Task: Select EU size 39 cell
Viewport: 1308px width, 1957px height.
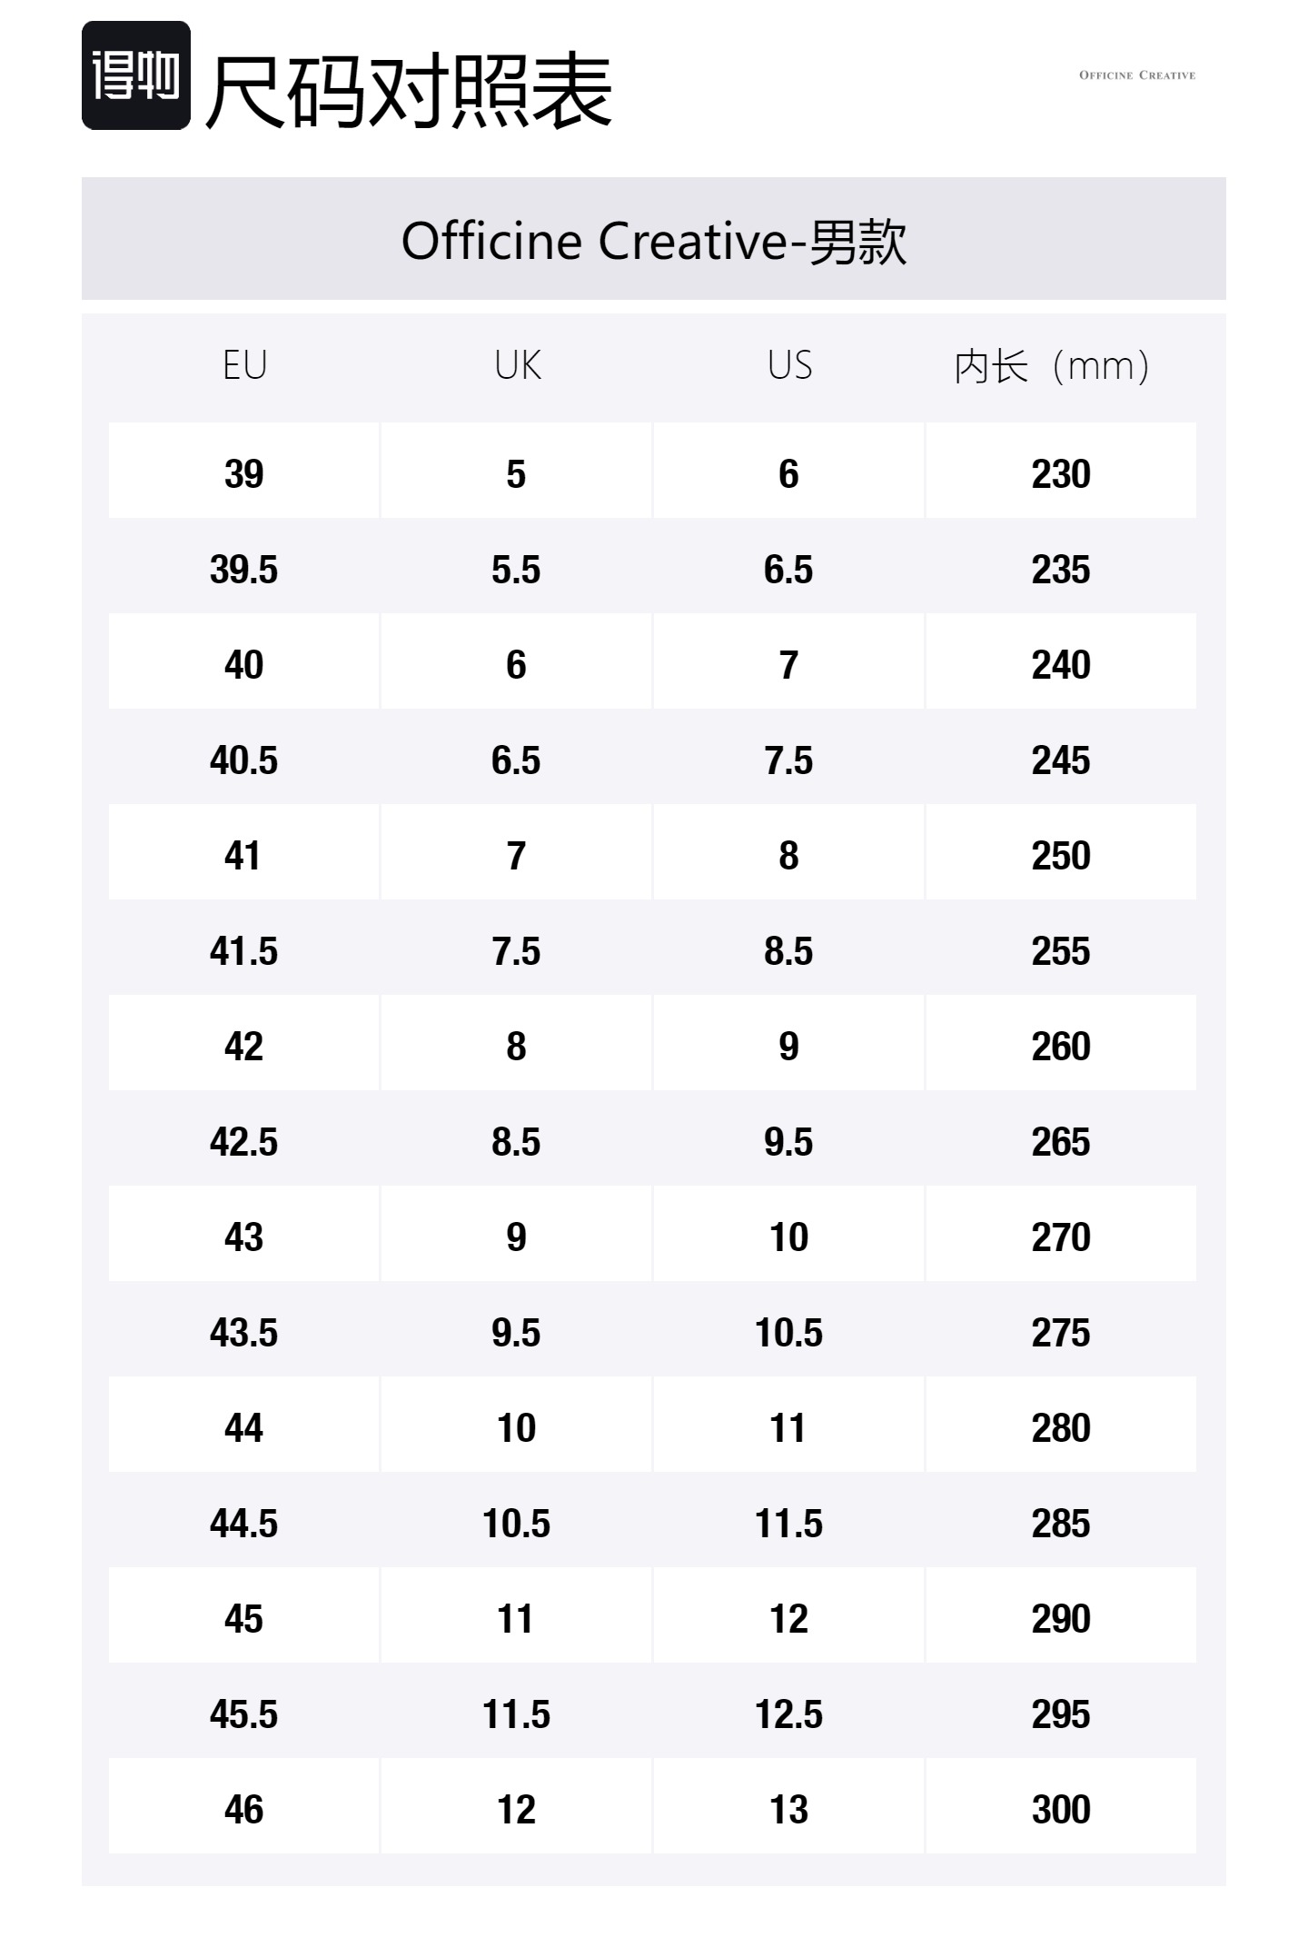Action: pyautogui.click(x=243, y=473)
